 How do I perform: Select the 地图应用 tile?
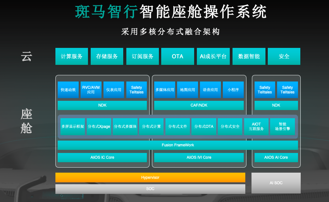[x=188, y=90]
